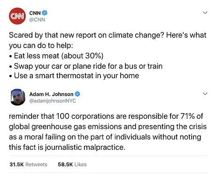Open the @CNN handle
Screen dimensions: 216x179
tap(37, 20)
